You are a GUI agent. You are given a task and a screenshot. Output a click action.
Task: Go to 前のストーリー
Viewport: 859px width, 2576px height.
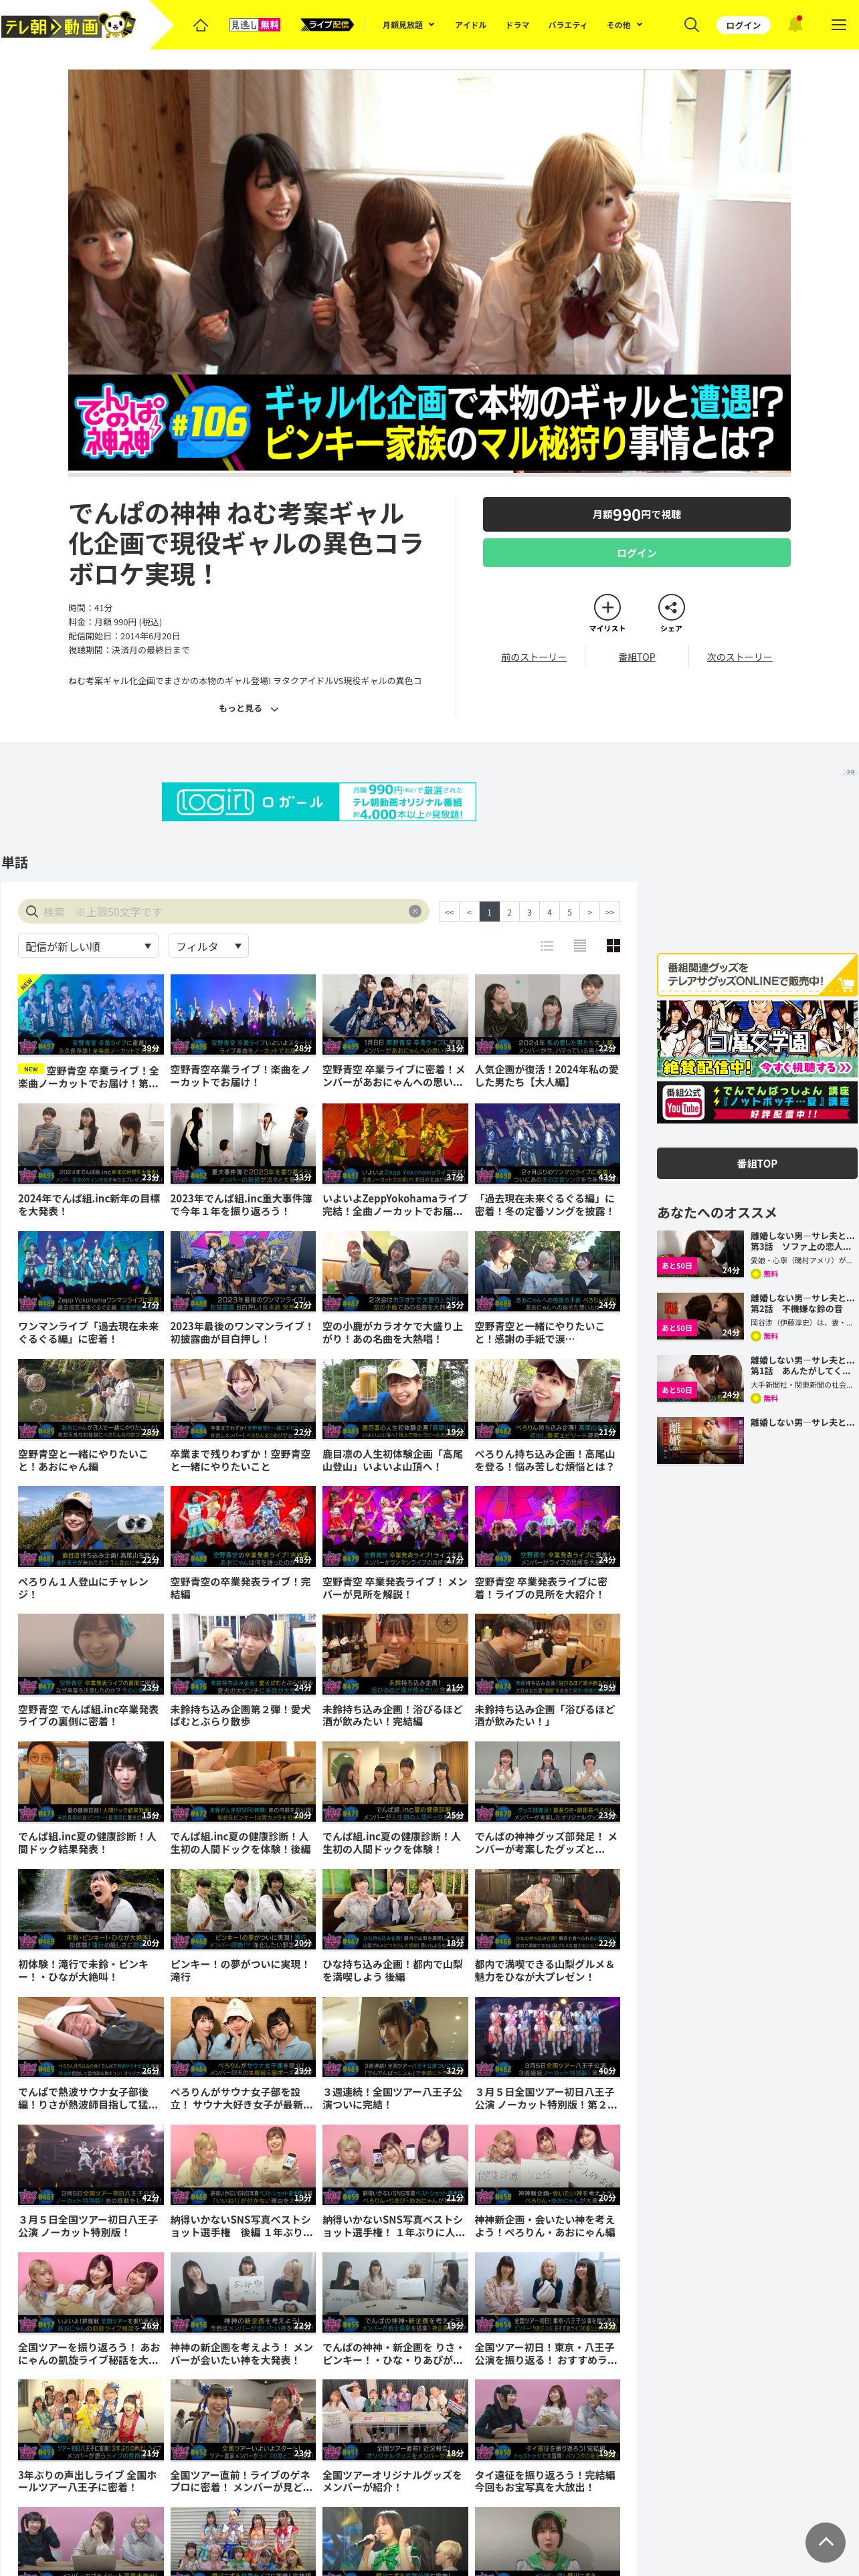pyautogui.click(x=534, y=657)
